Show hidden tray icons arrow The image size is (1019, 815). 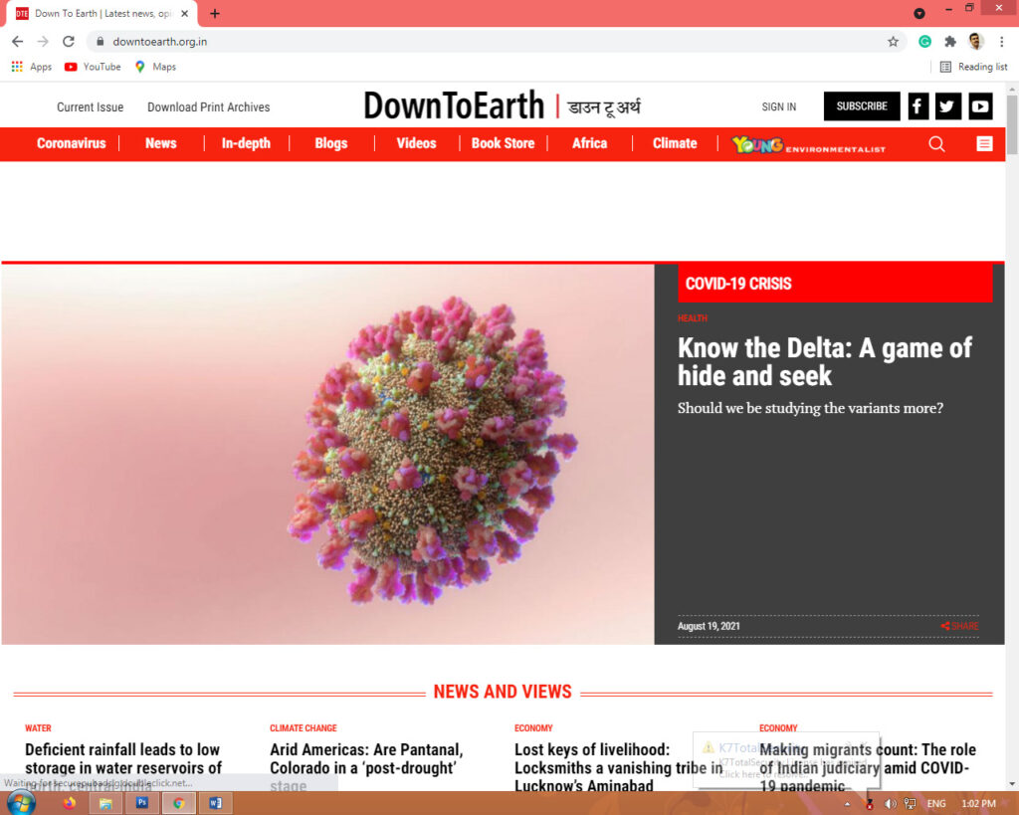pos(847,804)
